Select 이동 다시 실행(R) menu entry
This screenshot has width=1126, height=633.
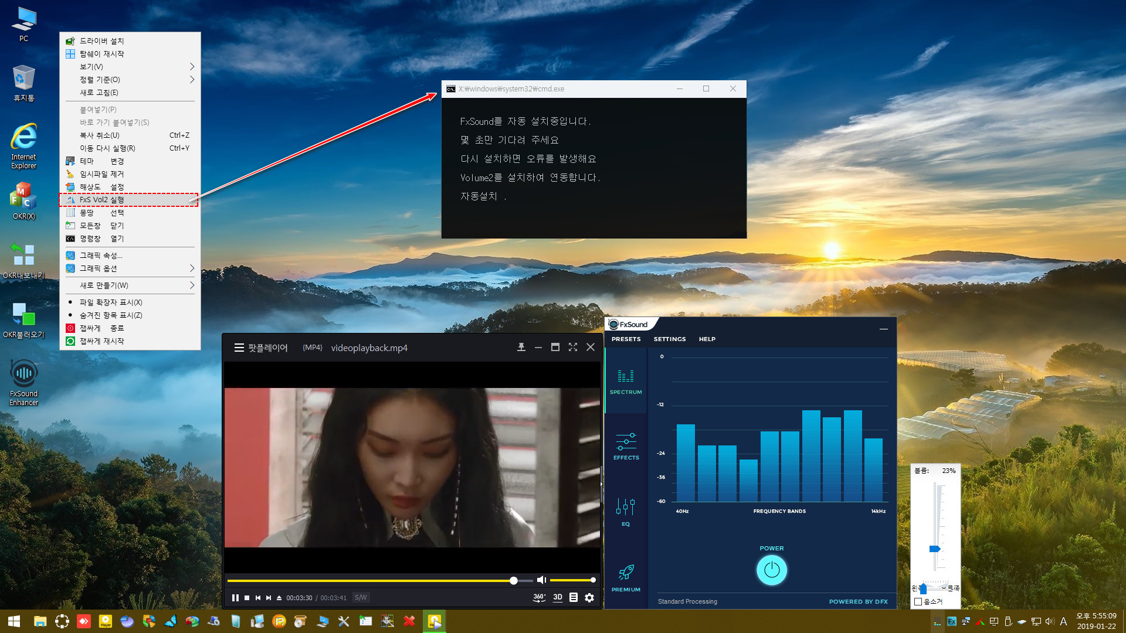(130, 148)
